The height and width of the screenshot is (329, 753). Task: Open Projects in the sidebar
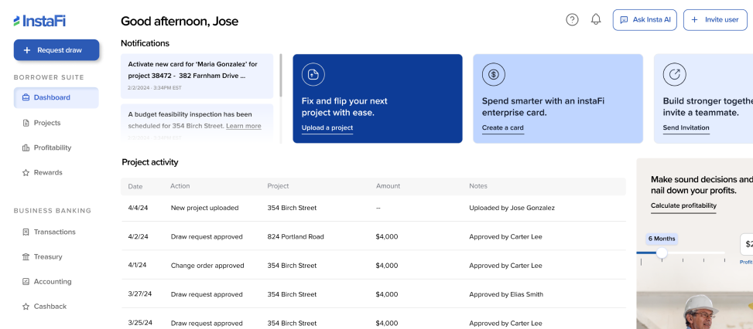tap(46, 123)
